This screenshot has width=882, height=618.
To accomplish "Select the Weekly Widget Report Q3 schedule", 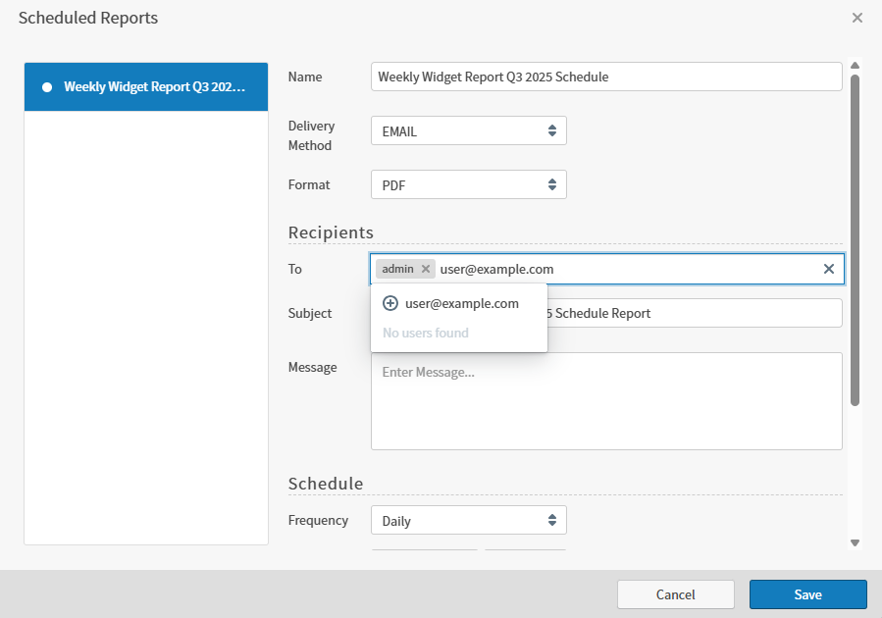I will click(145, 86).
